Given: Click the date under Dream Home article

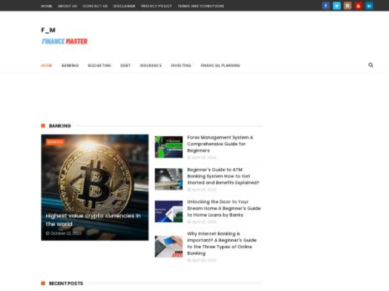Looking at the screenshot, I should [x=202, y=222].
